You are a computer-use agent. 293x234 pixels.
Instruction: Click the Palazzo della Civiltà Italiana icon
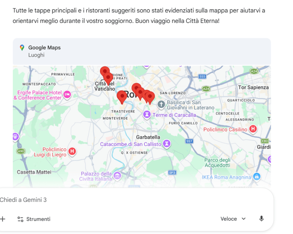tap(117, 176)
